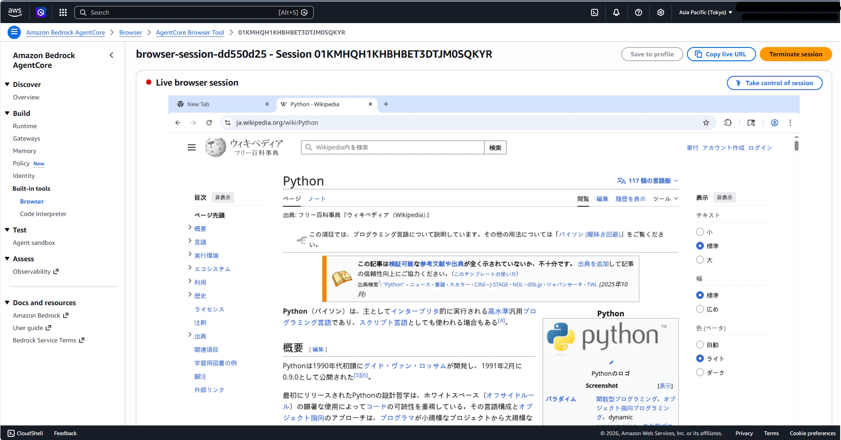Select wide page width 広め

[700, 309]
